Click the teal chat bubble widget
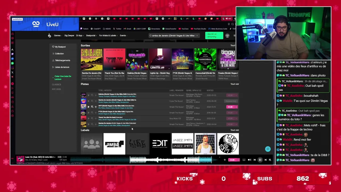The width and height of the screenshot is (341, 192). pyautogui.click(x=268, y=149)
